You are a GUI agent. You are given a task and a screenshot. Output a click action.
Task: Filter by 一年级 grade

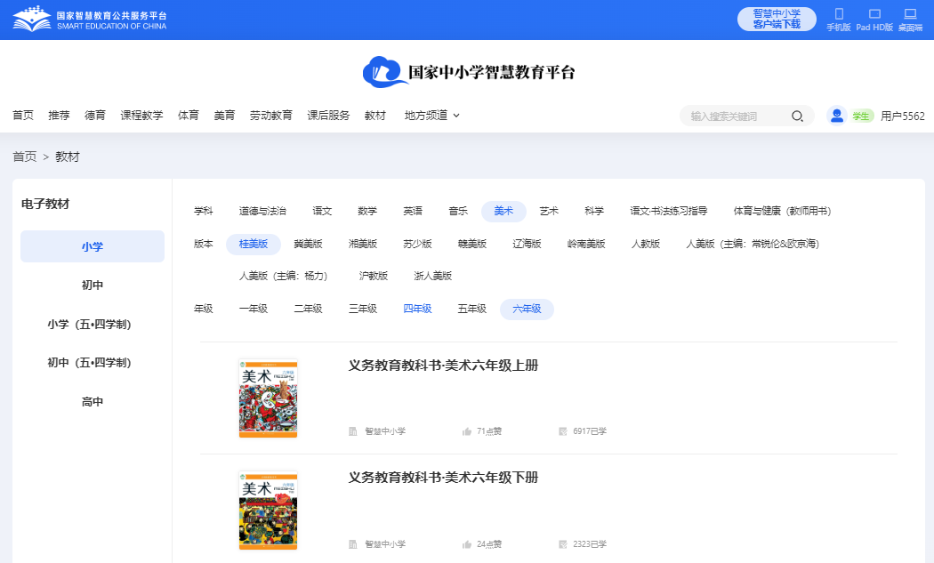click(x=254, y=309)
